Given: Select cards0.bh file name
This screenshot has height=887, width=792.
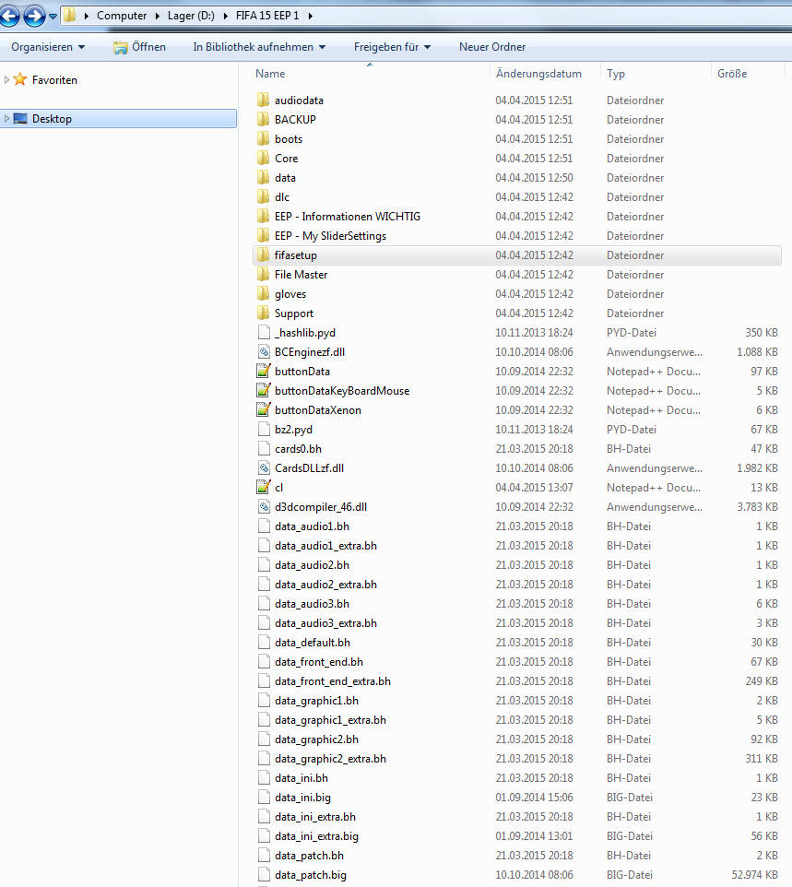Looking at the screenshot, I should pos(298,449).
